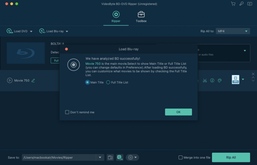Expand the Load DVD dropdown arrow
The image size is (257, 165).
pos(31,31)
